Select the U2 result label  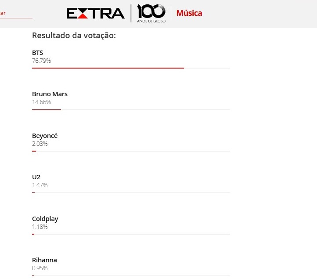coord(36,177)
